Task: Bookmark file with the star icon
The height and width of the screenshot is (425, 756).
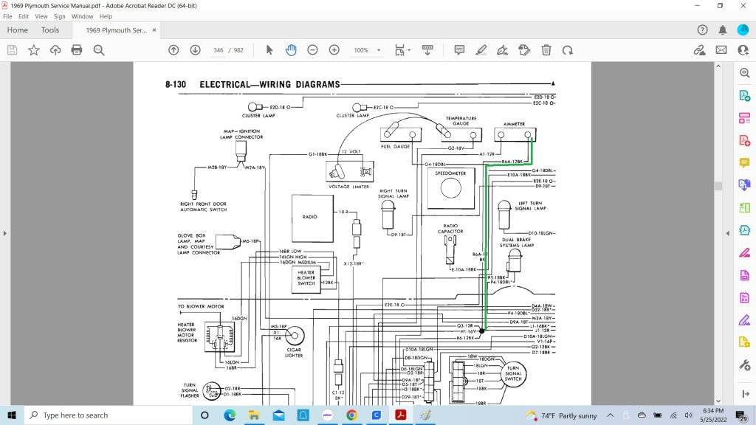Action: (34, 50)
